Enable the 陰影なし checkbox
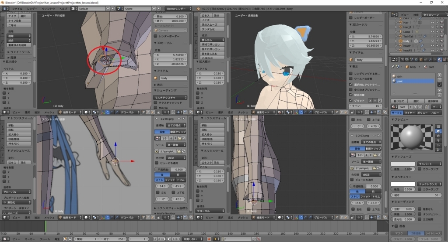The height and width of the screenshot is (242, 448). (x=420, y=209)
